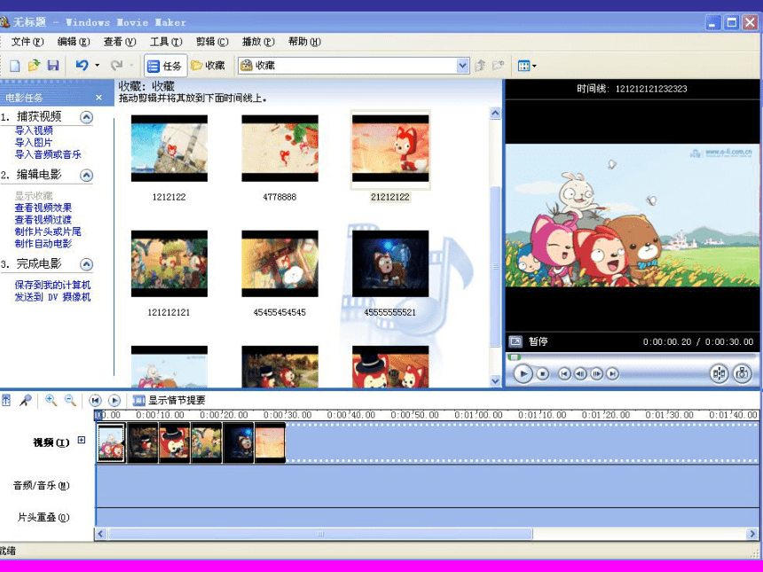Click the previous frame button
Screen dimensions: 763x572
coord(580,374)
